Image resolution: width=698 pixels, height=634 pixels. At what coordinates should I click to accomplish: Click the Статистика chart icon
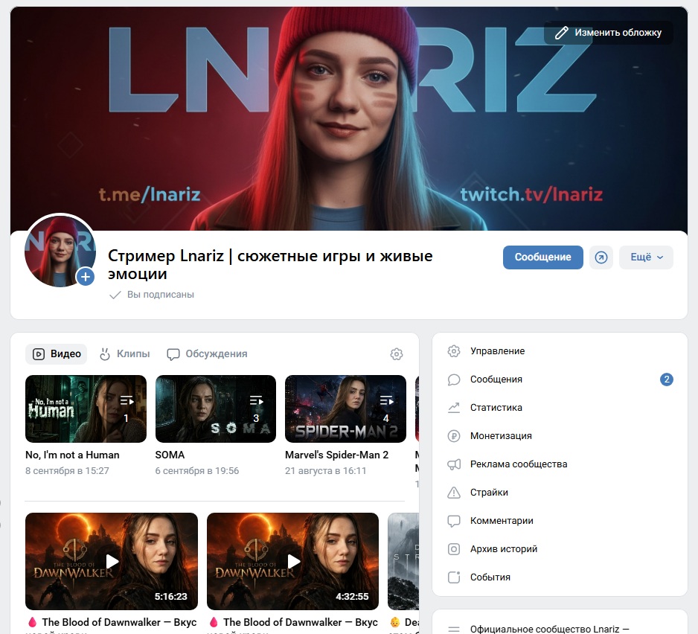[454, 407]
